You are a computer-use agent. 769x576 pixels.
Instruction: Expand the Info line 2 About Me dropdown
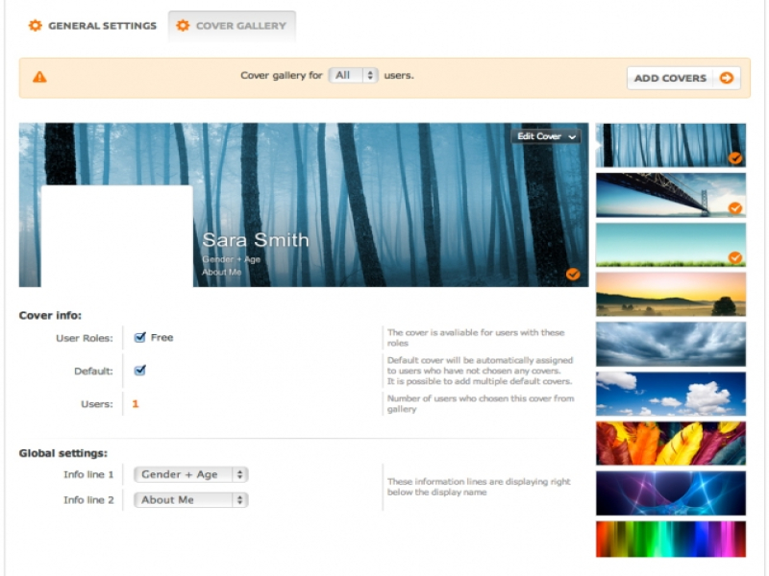tap(190, 500)
